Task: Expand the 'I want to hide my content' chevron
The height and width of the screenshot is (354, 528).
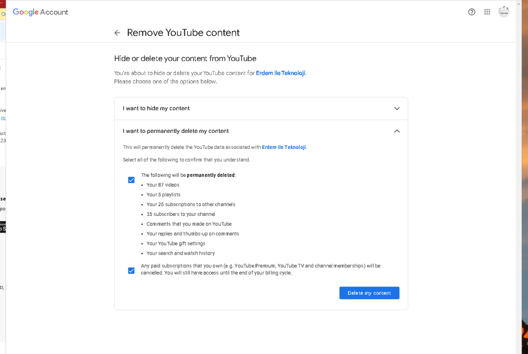Action: point(397,108)
